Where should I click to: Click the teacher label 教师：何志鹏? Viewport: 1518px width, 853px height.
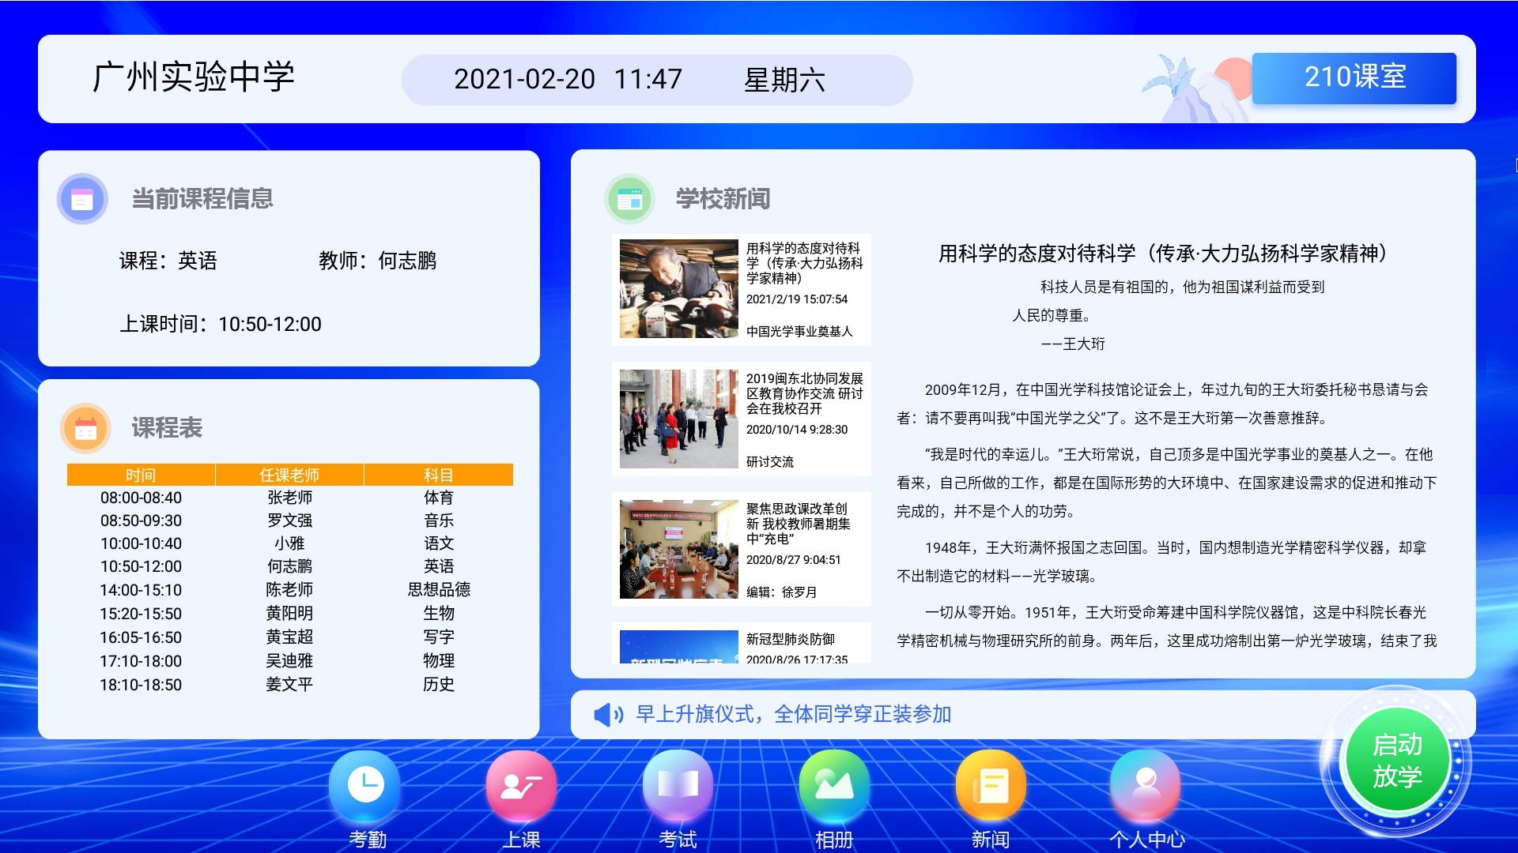tap(377, 261)
